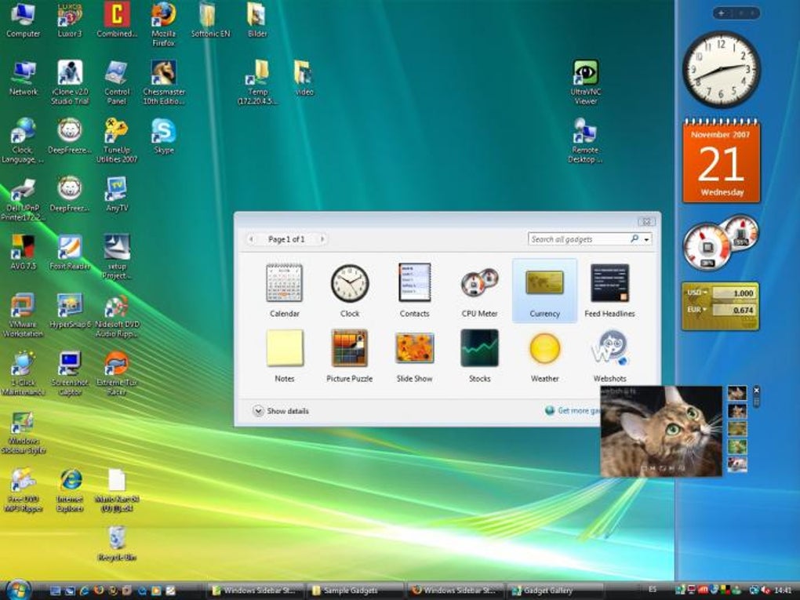Select the Weather gadget in gallery
Screen dimensions: 800x600
[544, 355]
